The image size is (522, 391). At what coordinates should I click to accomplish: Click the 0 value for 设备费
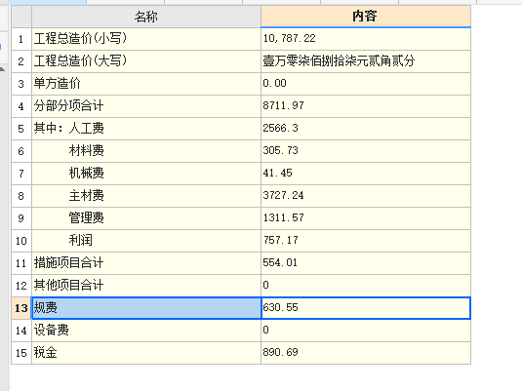point(366,331)
